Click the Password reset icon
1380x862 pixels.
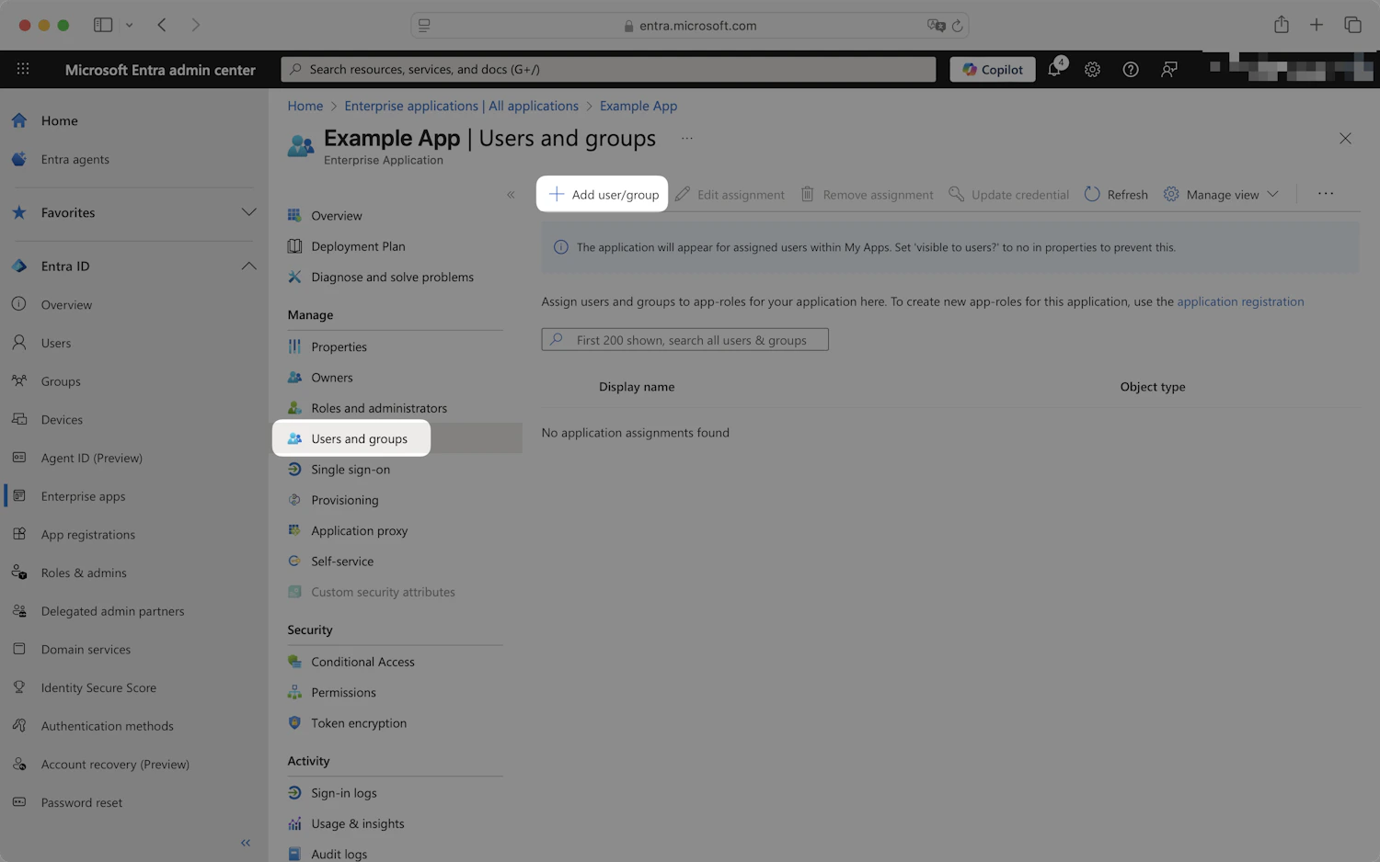click(x=19, y=802)
